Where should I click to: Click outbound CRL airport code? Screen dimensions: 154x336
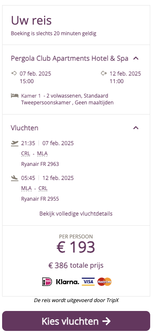26,154
